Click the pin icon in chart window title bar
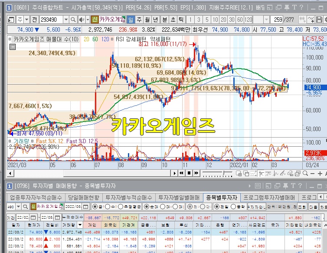 coord(287,8)
